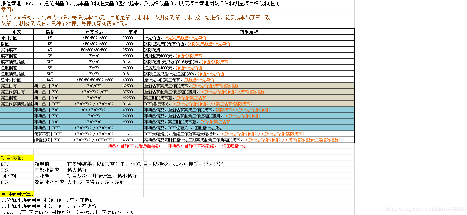
Task: Click the cell '预算不变| TCPI'
Action: (50, 134)
